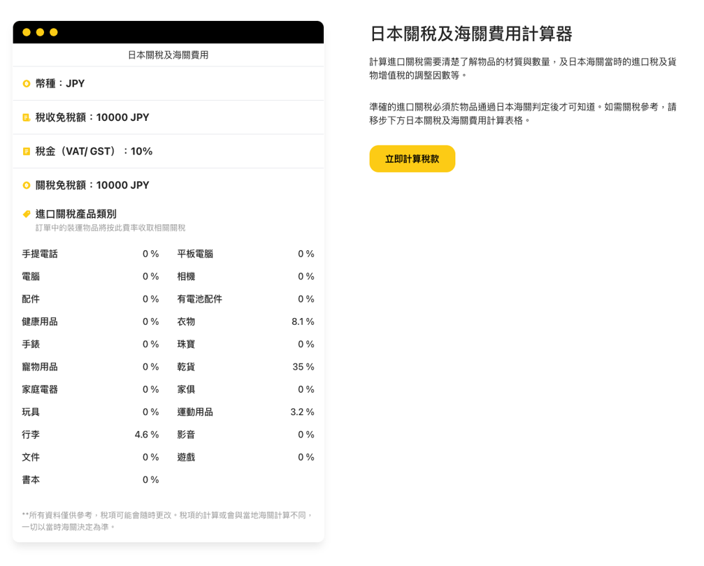Select the 日本關稅及海關費用 card header
This screenshot has height=566, width=704.
(168, 55)
